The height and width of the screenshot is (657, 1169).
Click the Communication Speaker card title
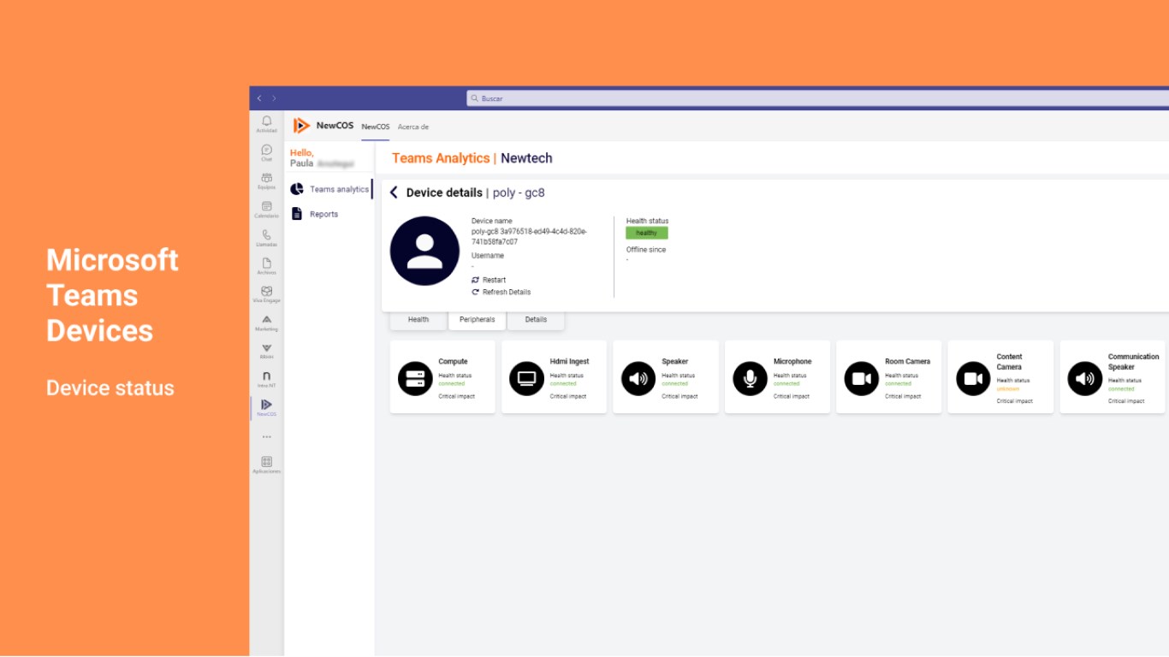[1133, 362]
